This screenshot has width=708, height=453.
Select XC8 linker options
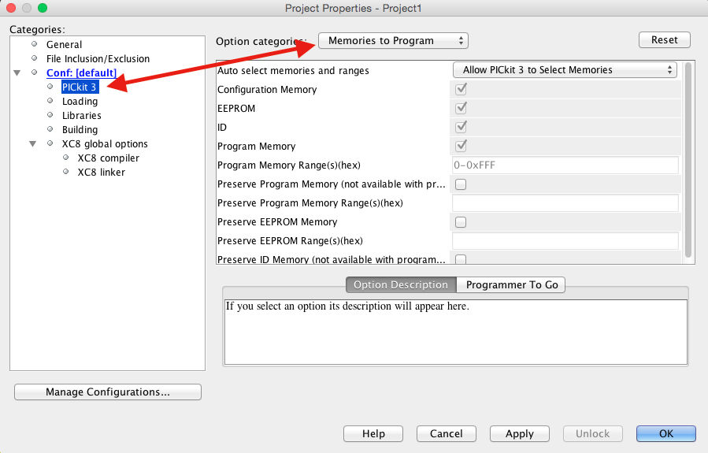tap(101, 173)
